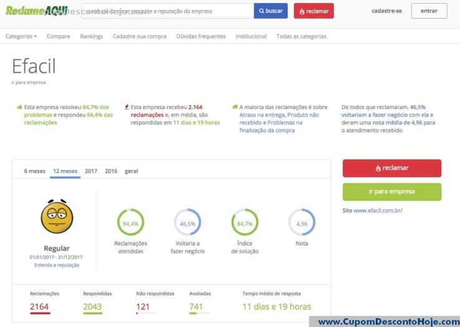460x327 pixels.
Task: Open the Institucional menu item
Action: (x=251, y=36)
